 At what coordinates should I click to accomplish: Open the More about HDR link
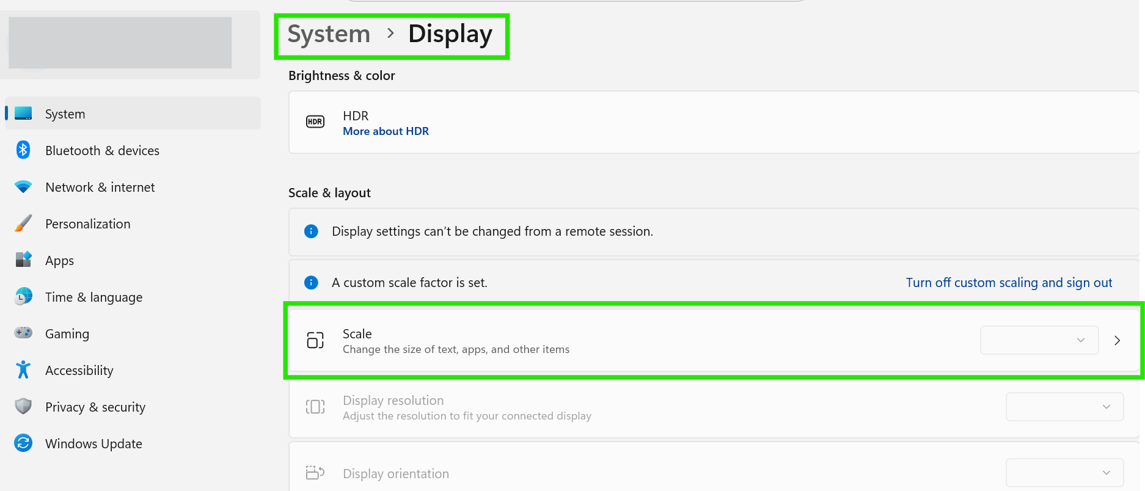coord(386,131)
